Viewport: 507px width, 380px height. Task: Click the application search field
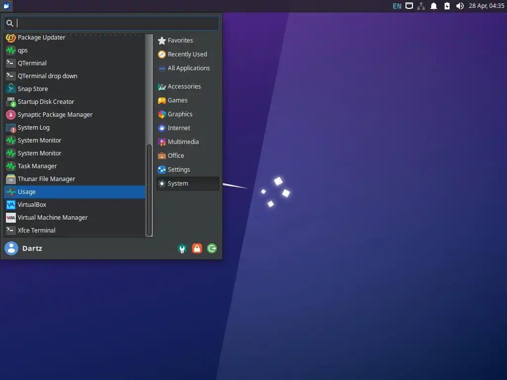coord(111,23)
